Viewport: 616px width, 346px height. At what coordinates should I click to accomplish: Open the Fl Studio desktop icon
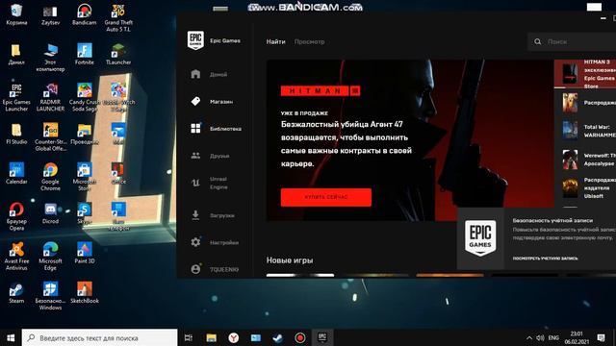16,135
